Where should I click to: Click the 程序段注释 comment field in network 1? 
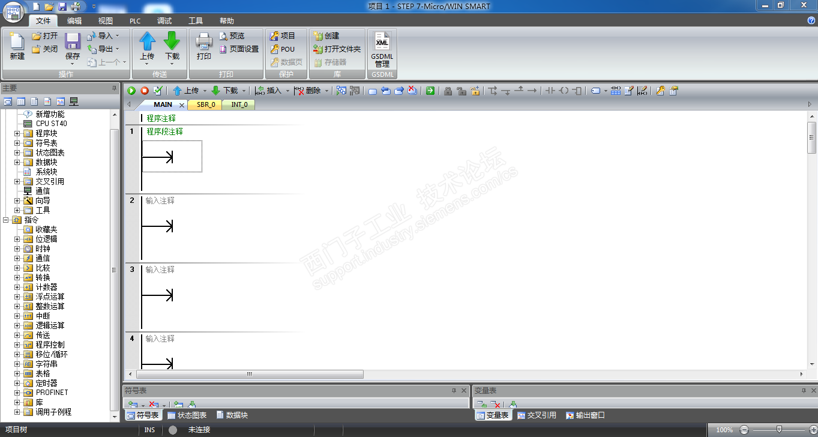pos(165,131)
